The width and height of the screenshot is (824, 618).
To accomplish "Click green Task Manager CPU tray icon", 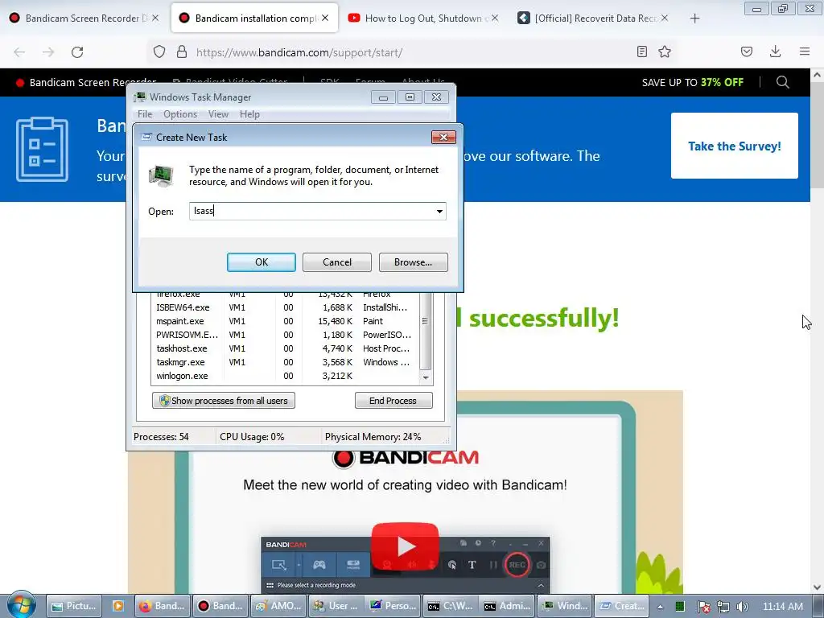I will 680,607.
